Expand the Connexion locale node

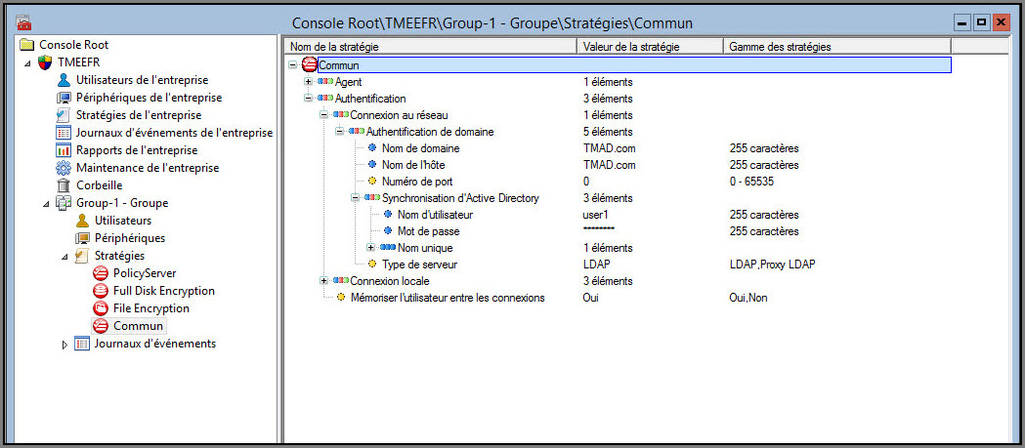click(324, 281)
